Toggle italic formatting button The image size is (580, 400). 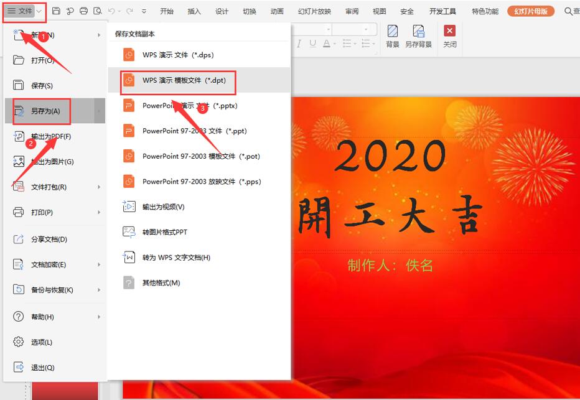coord(299,44)
